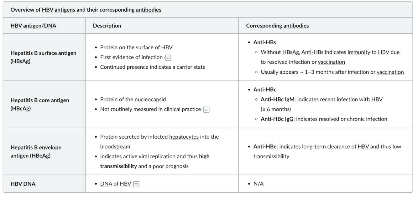This screenshot has height=197, width=418.
Task: Open the 'HBV antigen/DNA' column header link
Action: (x=33, y=26)
